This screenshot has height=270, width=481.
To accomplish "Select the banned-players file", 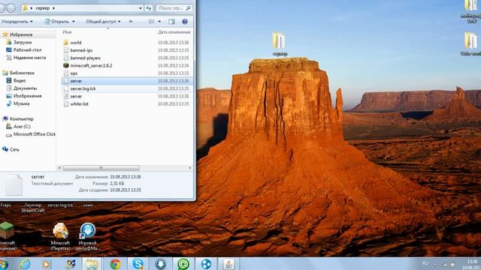I will coord(85,58).
